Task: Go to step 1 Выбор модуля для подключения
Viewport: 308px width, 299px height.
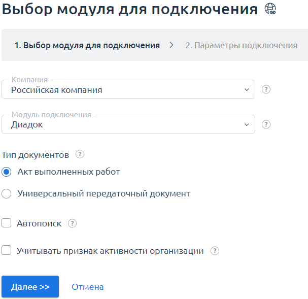Action: pyautogui.click(x=87, y=45)
